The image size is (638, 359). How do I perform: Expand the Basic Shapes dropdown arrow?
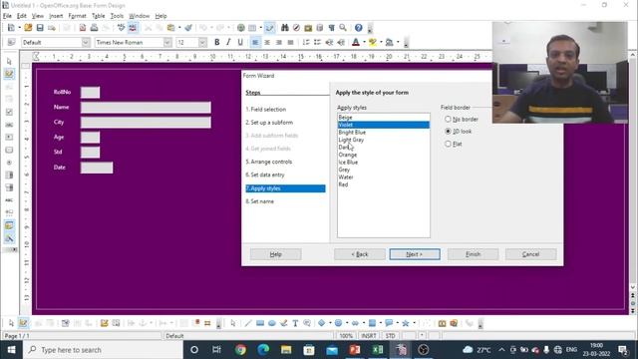pyautogui.click(x=330, y=323)
